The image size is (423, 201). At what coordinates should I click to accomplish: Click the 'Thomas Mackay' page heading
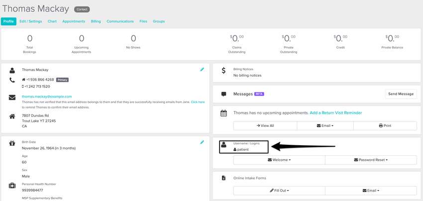click(36, 9)
